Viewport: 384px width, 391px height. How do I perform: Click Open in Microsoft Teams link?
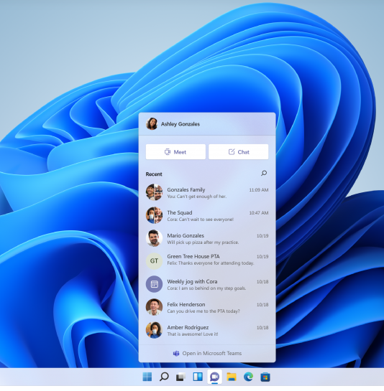(207, 353)
